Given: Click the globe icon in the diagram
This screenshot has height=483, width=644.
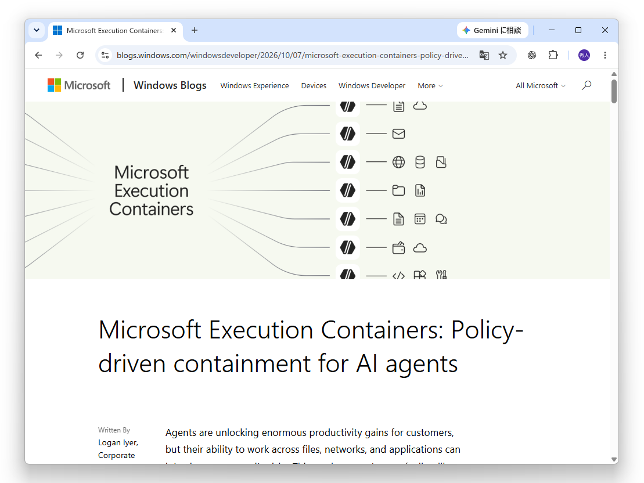Looking at the screenshot, I should [398, 162].
